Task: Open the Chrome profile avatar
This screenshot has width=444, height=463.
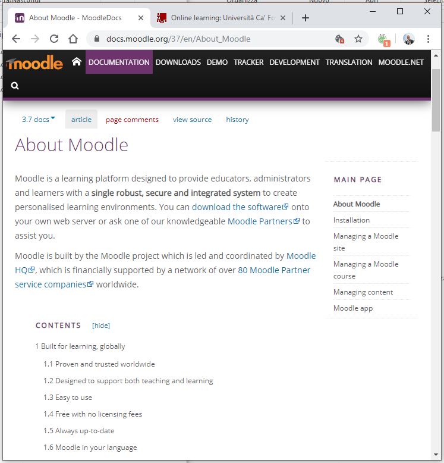Action: tap(409, 39)
